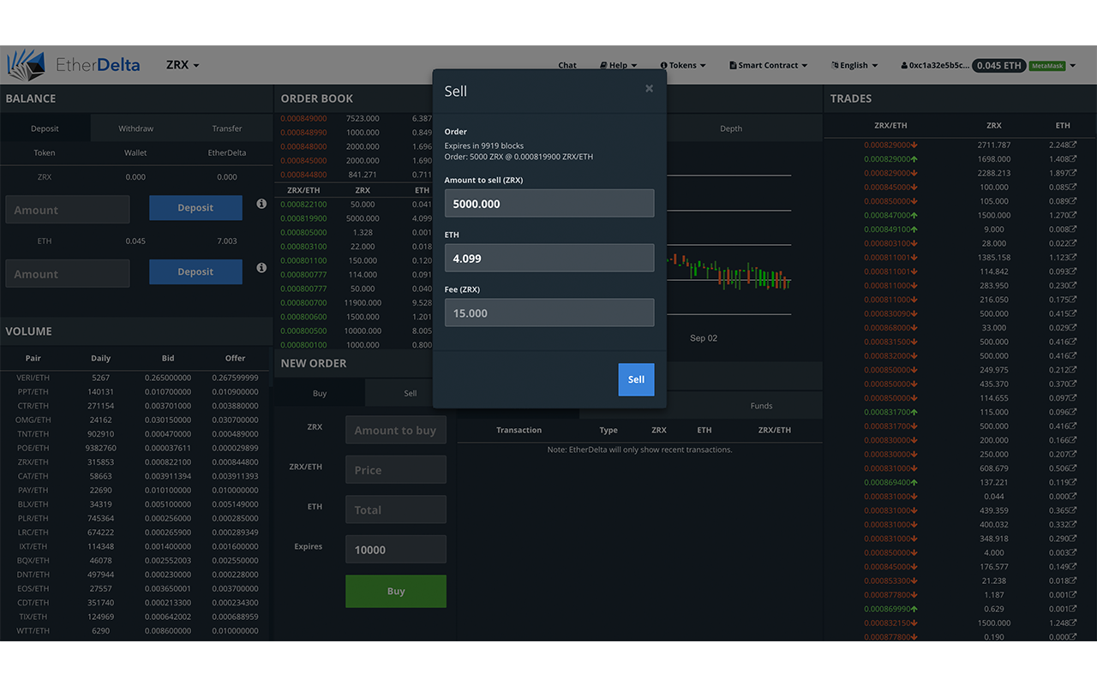Open external link for 249.975 ZRX trade
This screenshot has height=685, width=1097.
(1073, 370)
